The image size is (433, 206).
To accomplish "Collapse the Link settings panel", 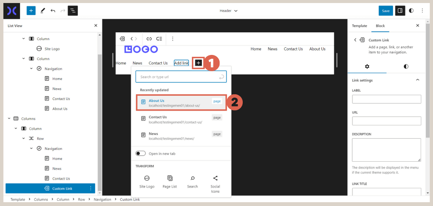I will (417, 80).
